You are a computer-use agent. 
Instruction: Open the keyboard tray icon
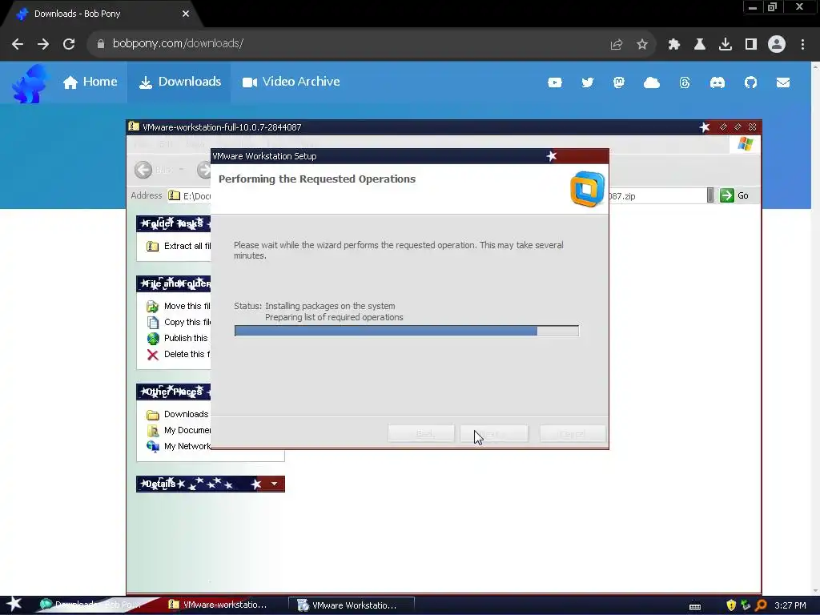tap(695, 606)
